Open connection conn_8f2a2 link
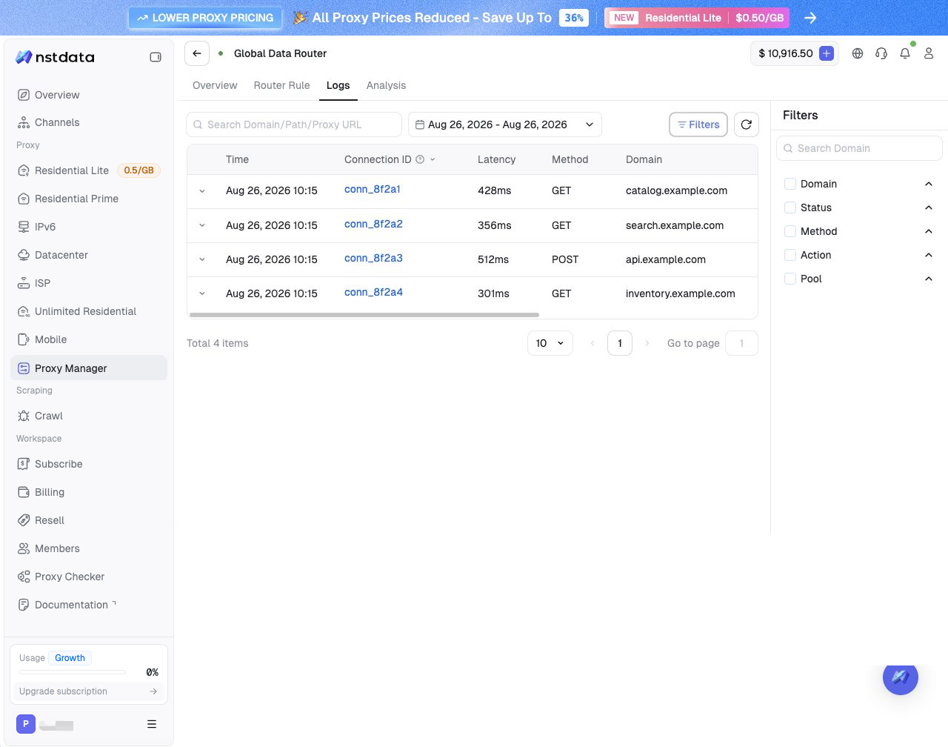Image resolution: width=948 pixels, height=747 pixels. tap(373, 224)
